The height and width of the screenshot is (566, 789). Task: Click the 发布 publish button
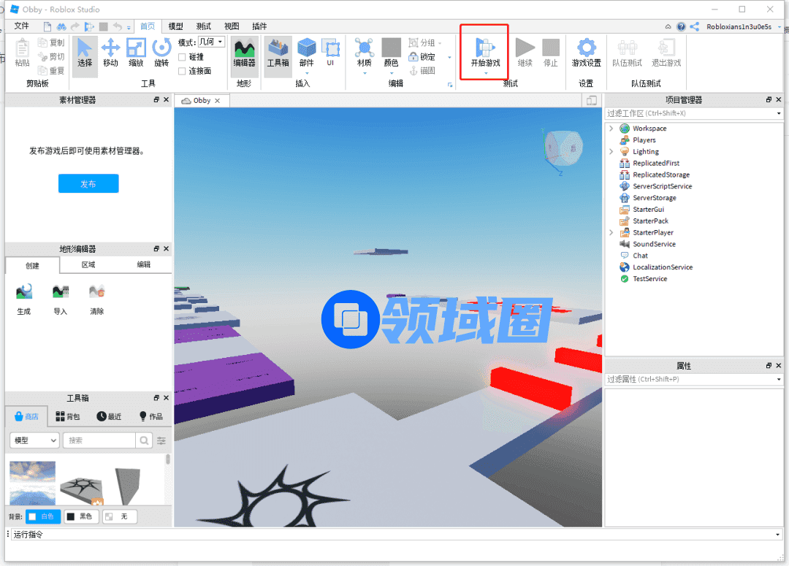pyautogui.click(x=88, y=184)
